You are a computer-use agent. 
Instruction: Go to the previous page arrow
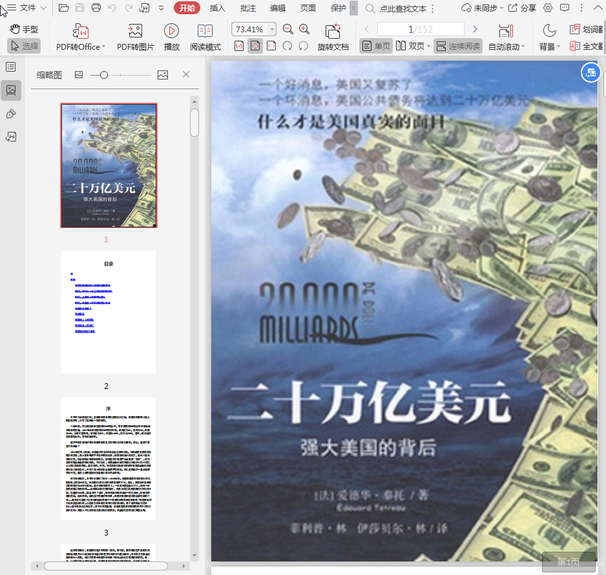tap(367, 29)
